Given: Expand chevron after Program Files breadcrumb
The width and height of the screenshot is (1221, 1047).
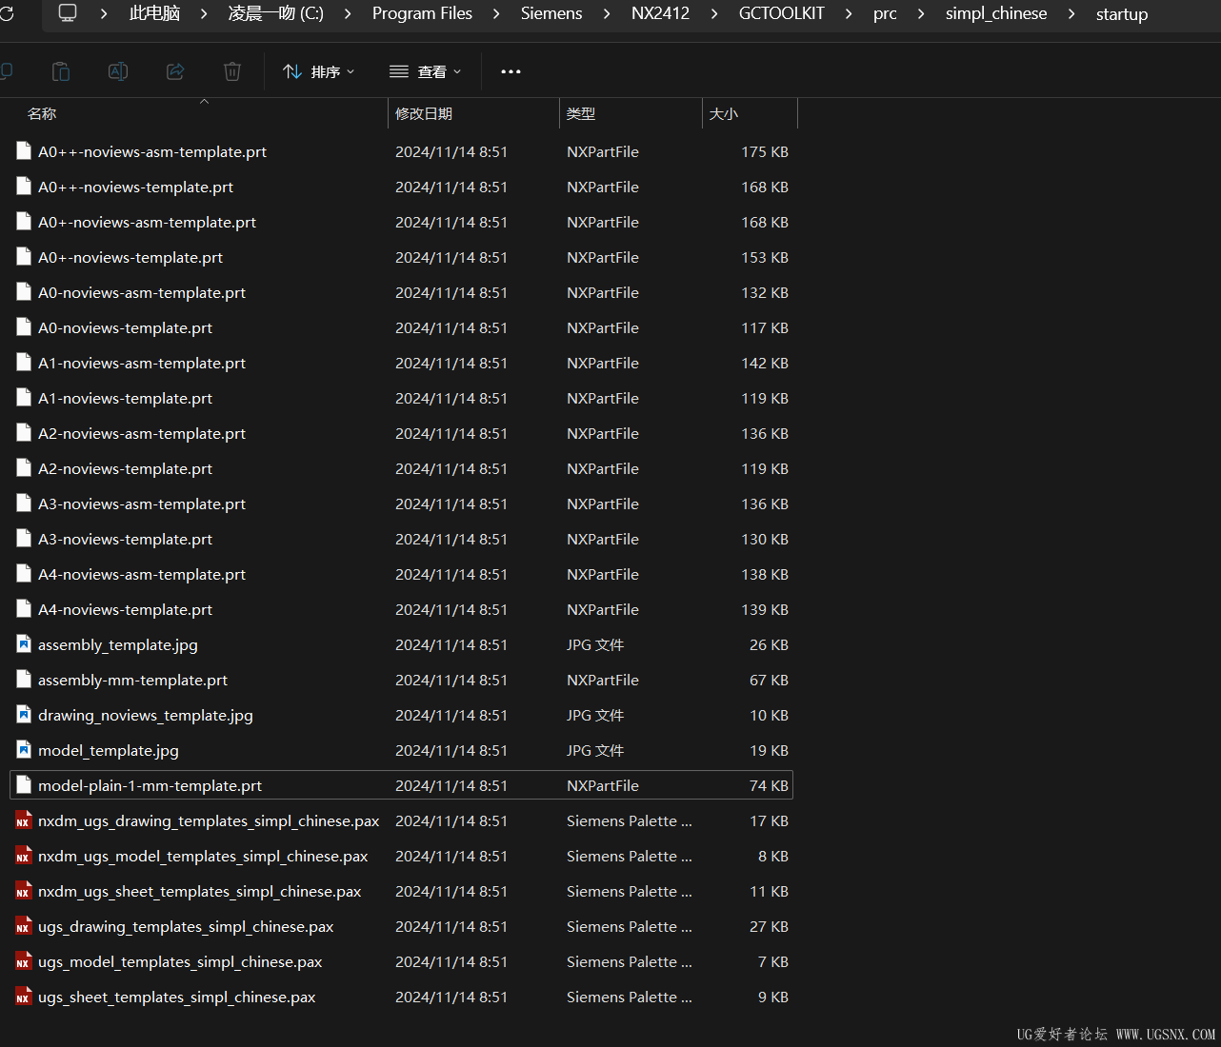Looking at the screenshot, I should [x=496, y=13].
